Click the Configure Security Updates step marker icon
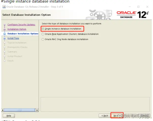 point(5,25)
